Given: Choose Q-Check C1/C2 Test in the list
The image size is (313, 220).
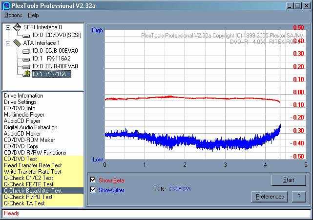Looking at the screenshot, I should [x=28, y=178].
